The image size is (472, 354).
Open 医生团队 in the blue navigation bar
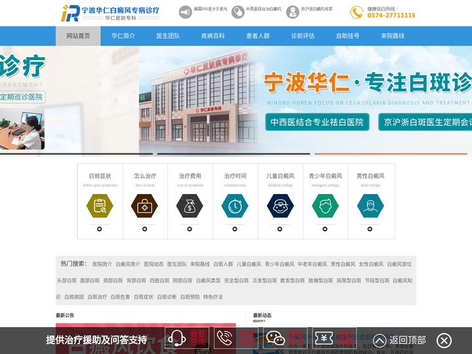pyautogui.click(x=168, y=36)
